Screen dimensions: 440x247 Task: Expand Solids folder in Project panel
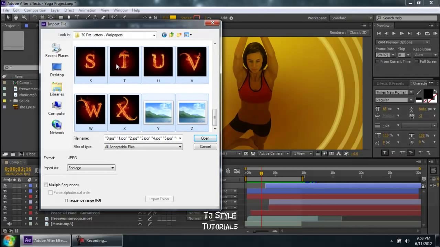(11, 101)
